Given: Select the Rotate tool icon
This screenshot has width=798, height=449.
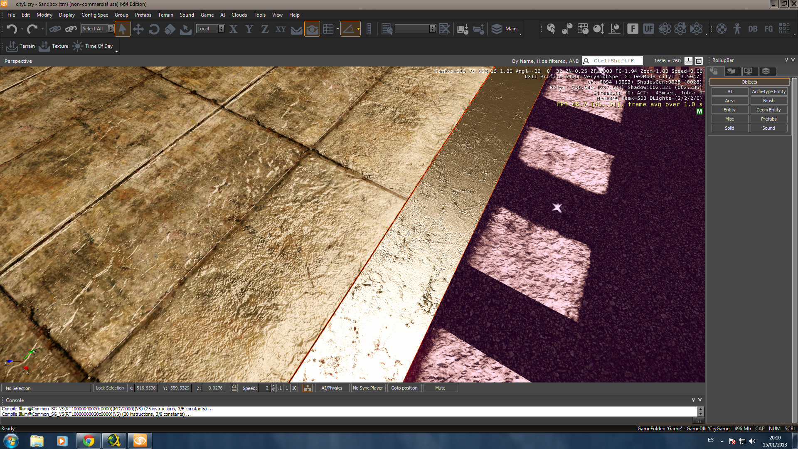Looking at the screenshot, I should pos(154,29).
